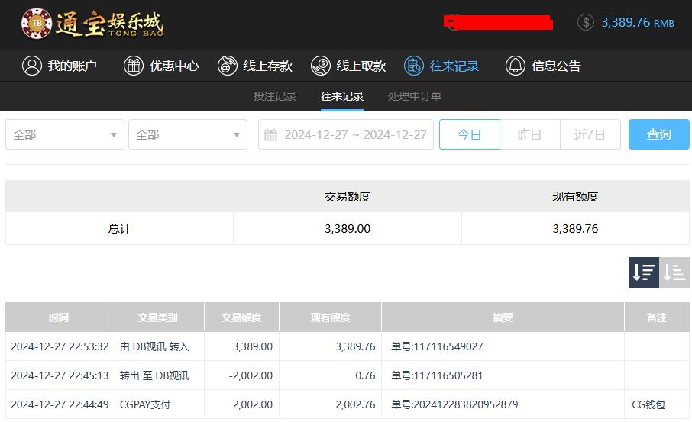Open 优惠中心 menu item

pyautogui.click(x=161, y=66)
